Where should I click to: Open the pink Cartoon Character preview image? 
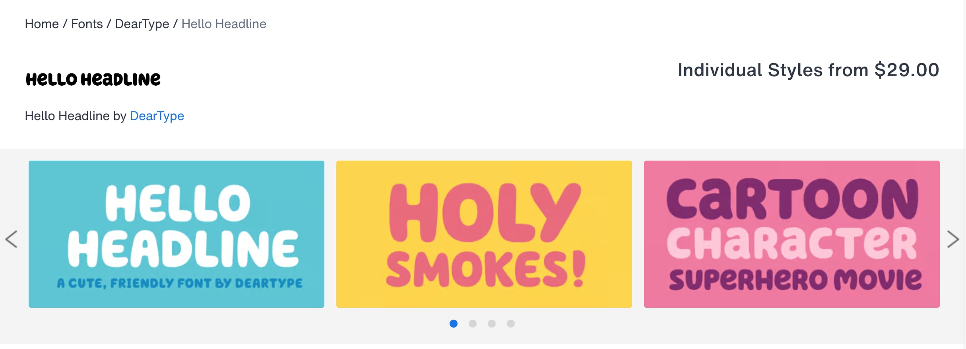(792, 234)
